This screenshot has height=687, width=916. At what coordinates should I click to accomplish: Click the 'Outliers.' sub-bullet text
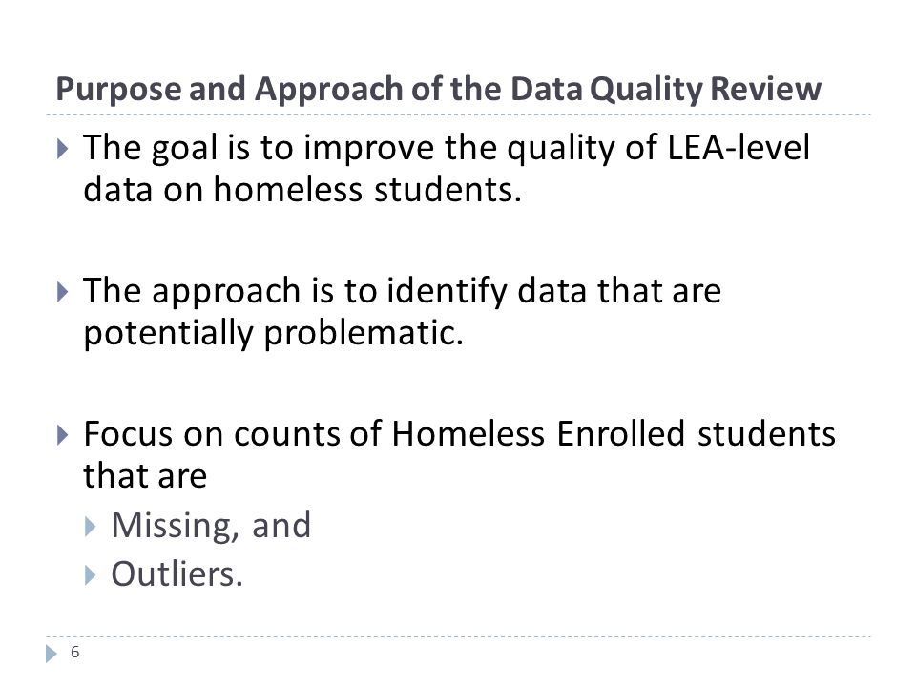click(x=177, y=574)
